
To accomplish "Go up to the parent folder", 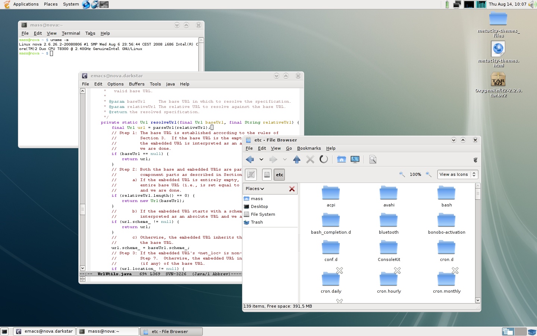I will 297,159.
